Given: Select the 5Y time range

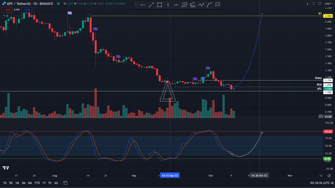Looking at the screenshot, I should click(x=50, y=183).
